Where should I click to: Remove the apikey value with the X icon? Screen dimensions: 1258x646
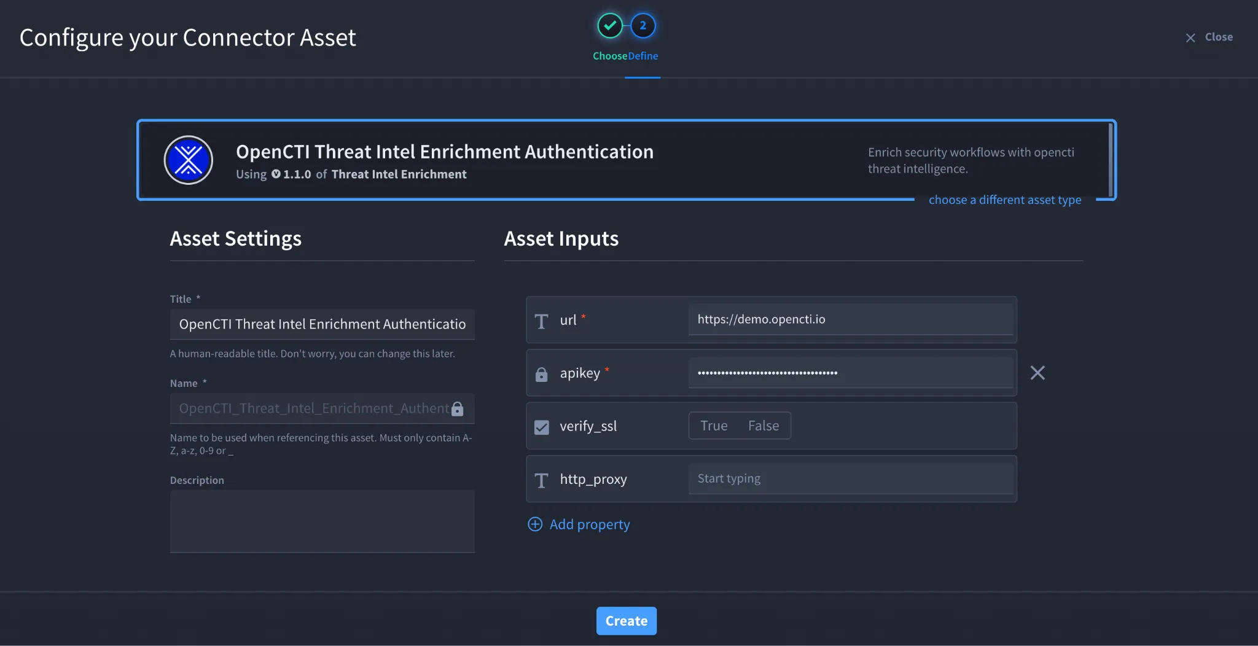(1037, 373)
